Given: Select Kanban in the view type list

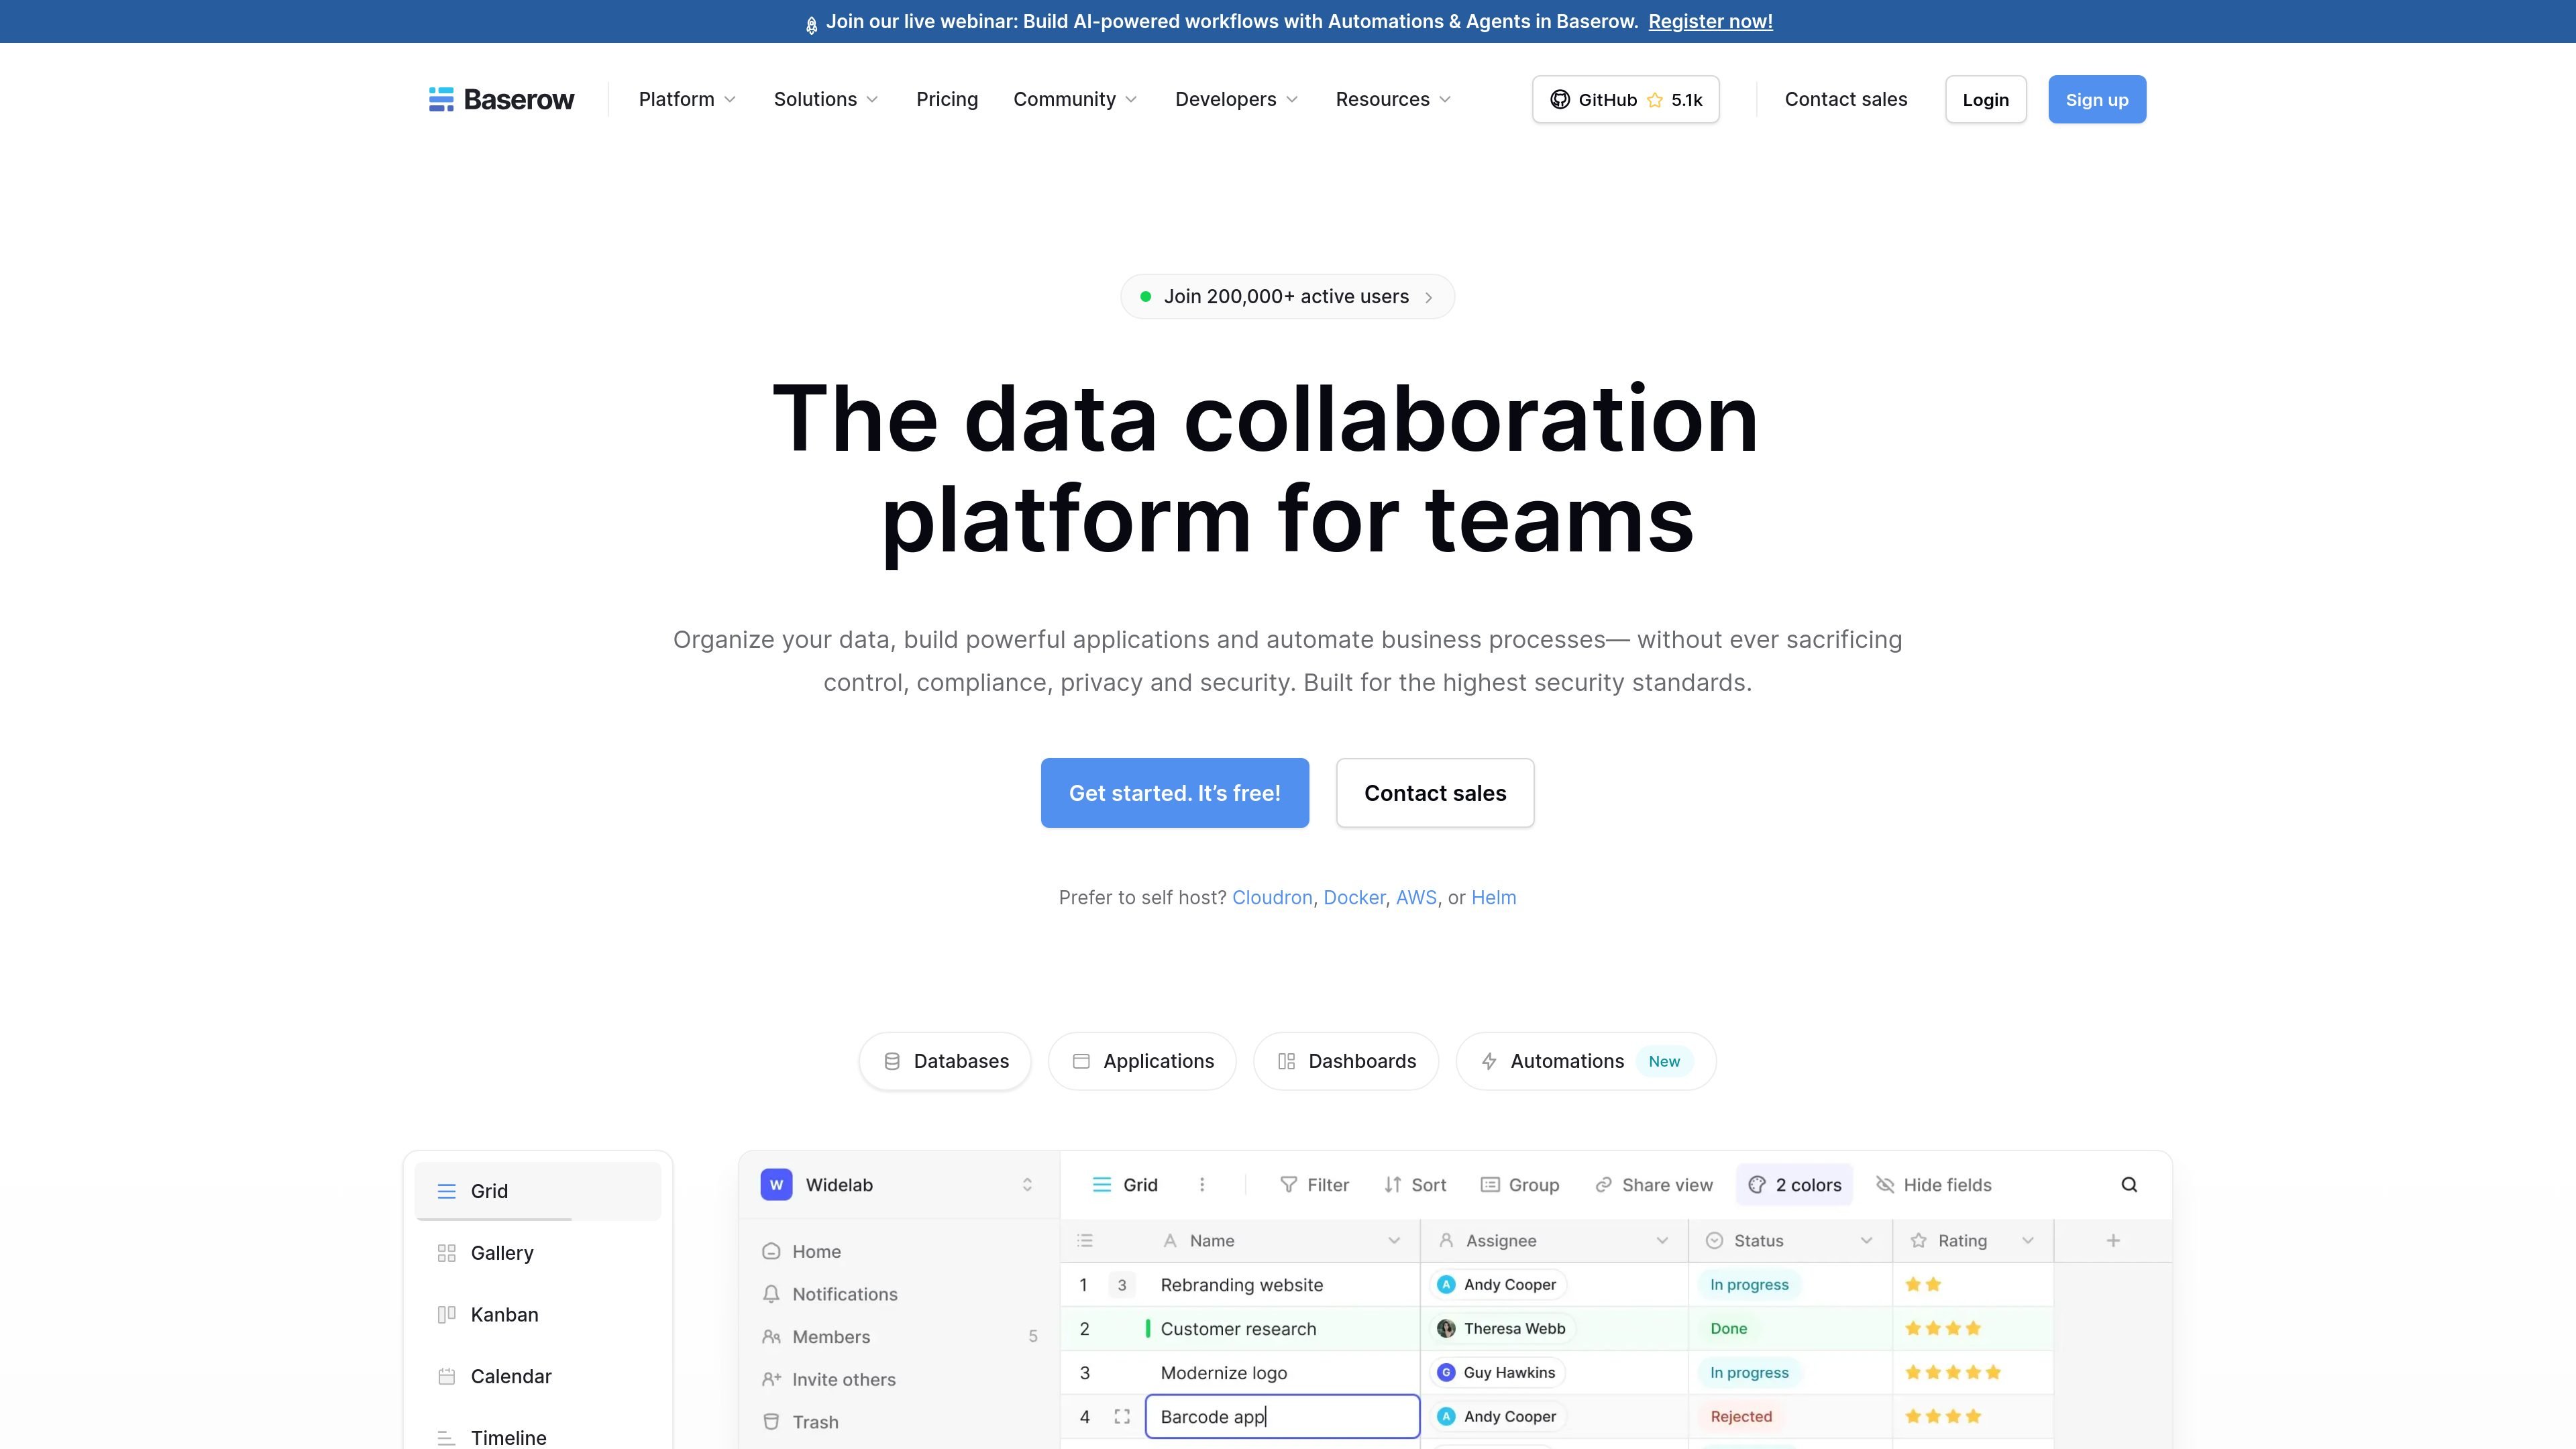Looking at the screenshot, I should coord(538,1314).
